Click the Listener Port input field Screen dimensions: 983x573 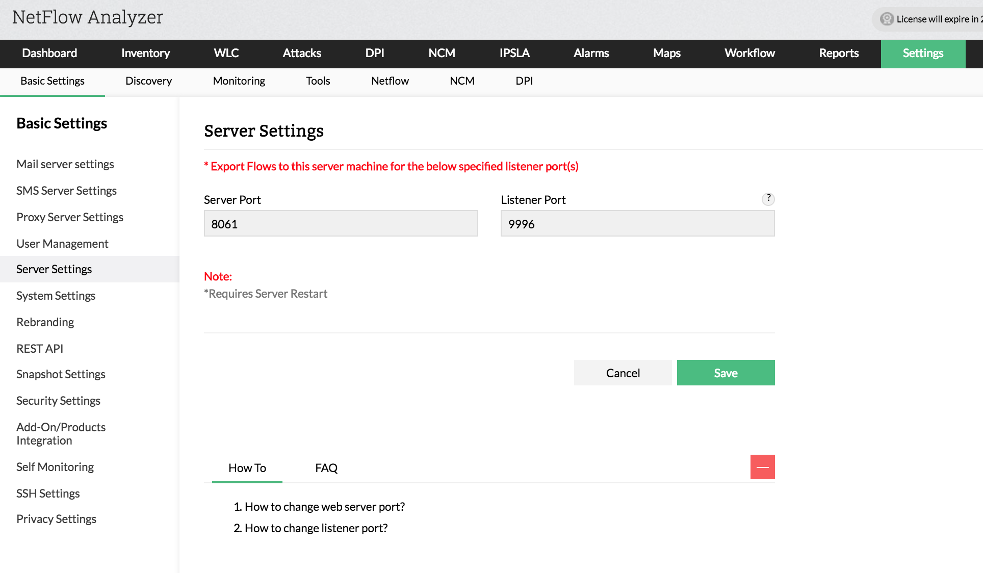pyautogui.click(x=637, y=224)
